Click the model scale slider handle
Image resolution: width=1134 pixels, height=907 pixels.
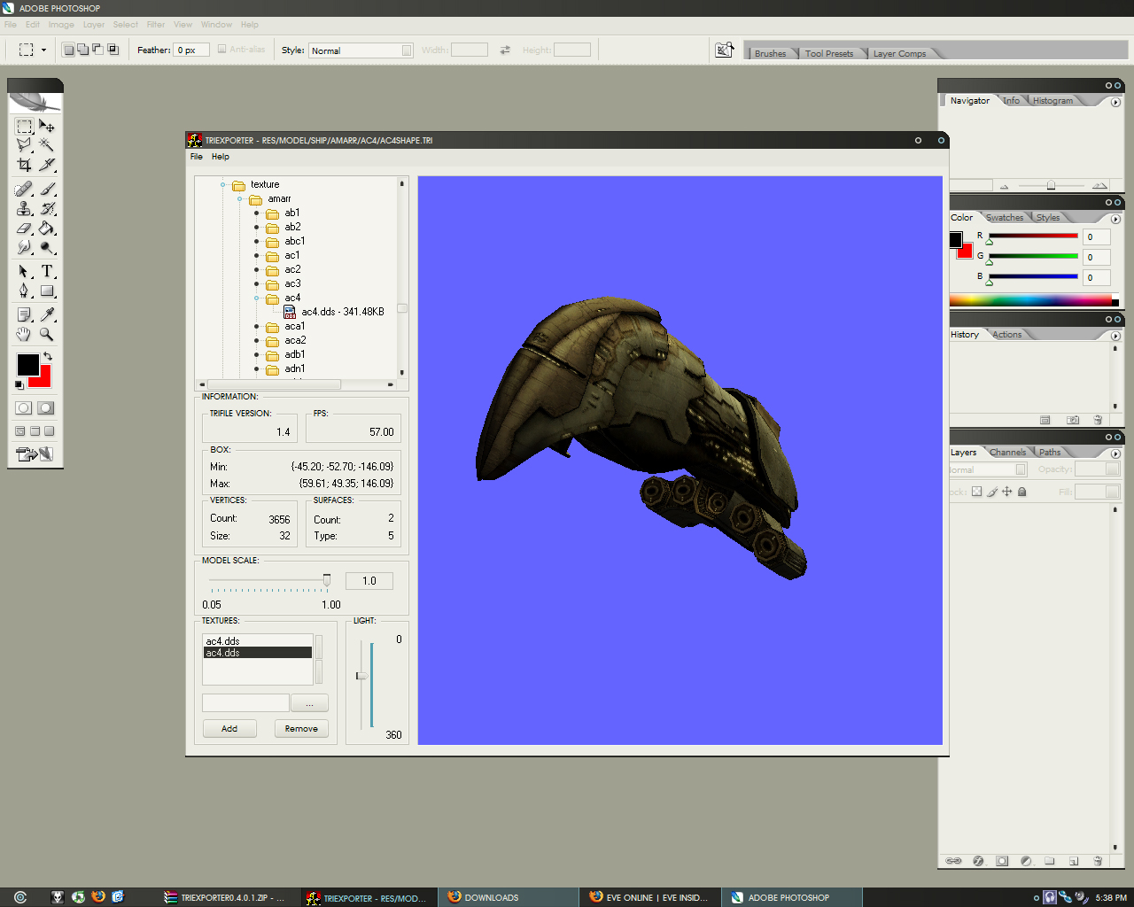coord(327,580)
